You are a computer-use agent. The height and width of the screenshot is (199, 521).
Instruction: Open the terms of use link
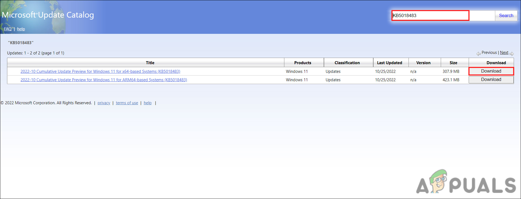pos(127,103)
